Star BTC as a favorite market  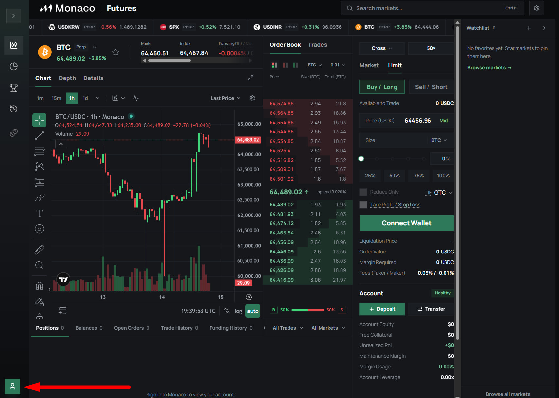point(115,52)
